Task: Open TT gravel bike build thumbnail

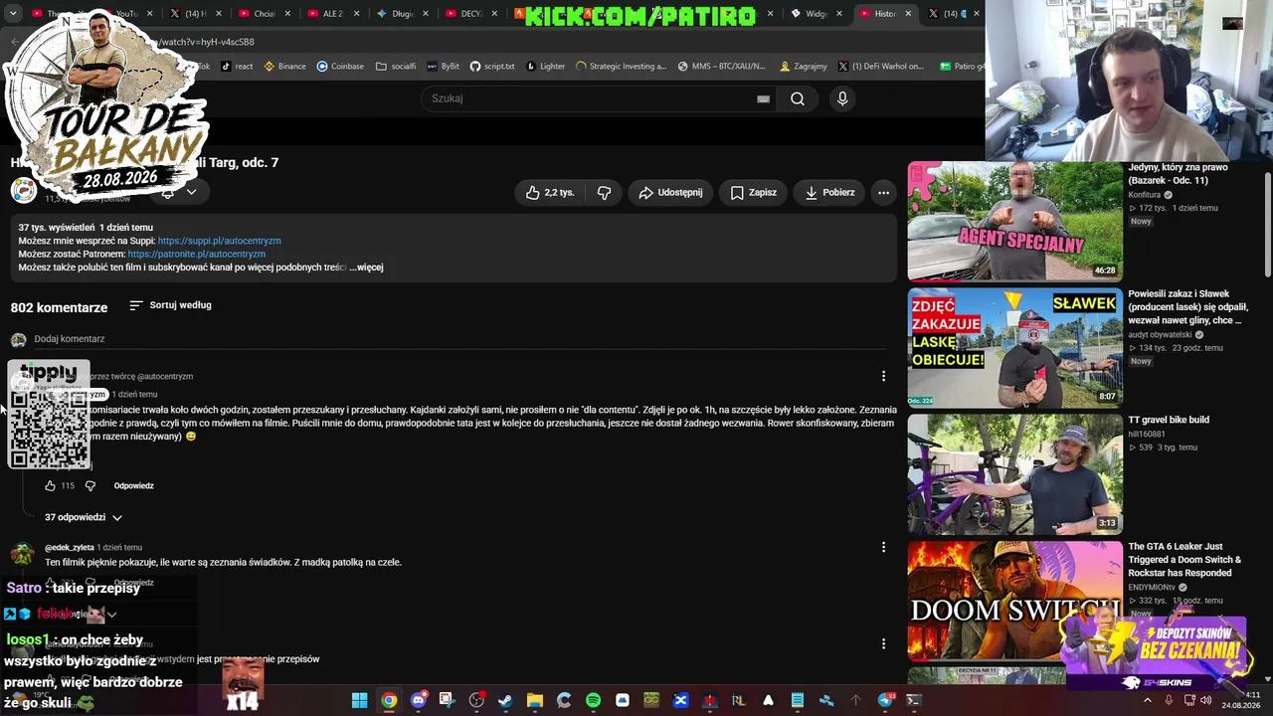Action: tap(1014, 474)
